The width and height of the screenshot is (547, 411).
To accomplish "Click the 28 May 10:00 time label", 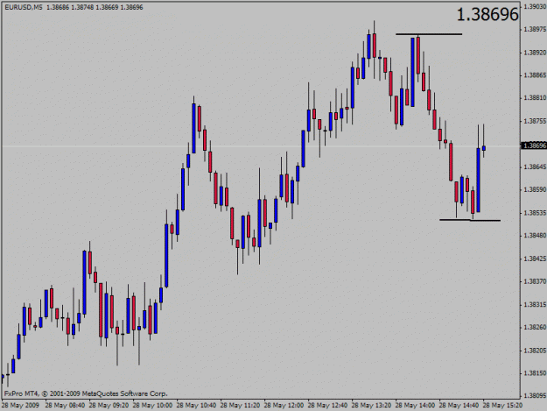I will pos(152,406).
